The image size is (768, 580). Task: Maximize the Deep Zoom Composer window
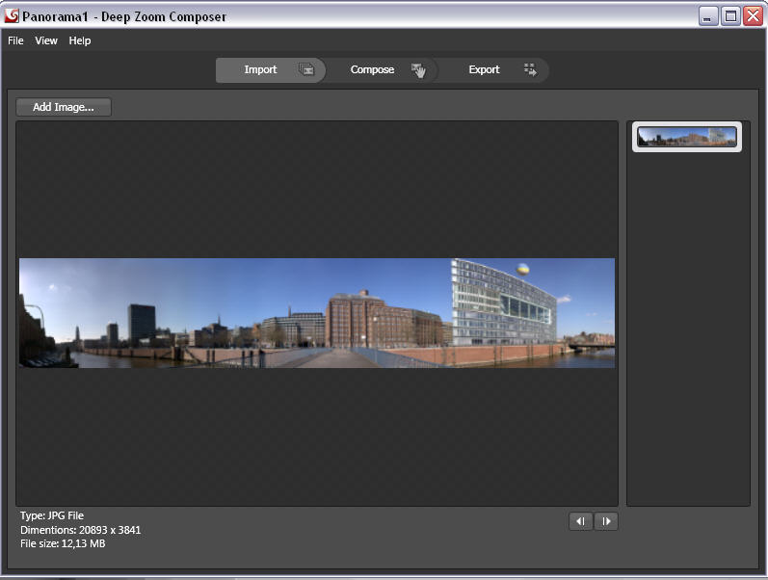click(730, 15)
